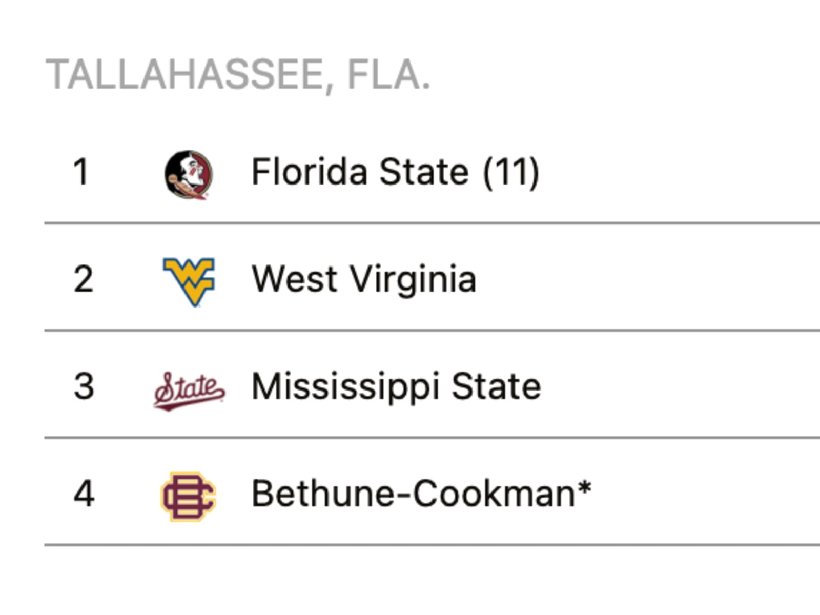Click seed number 4 beside Bethune-Cookman
This screenshot has height=615, width=820.
click(84, 494)
